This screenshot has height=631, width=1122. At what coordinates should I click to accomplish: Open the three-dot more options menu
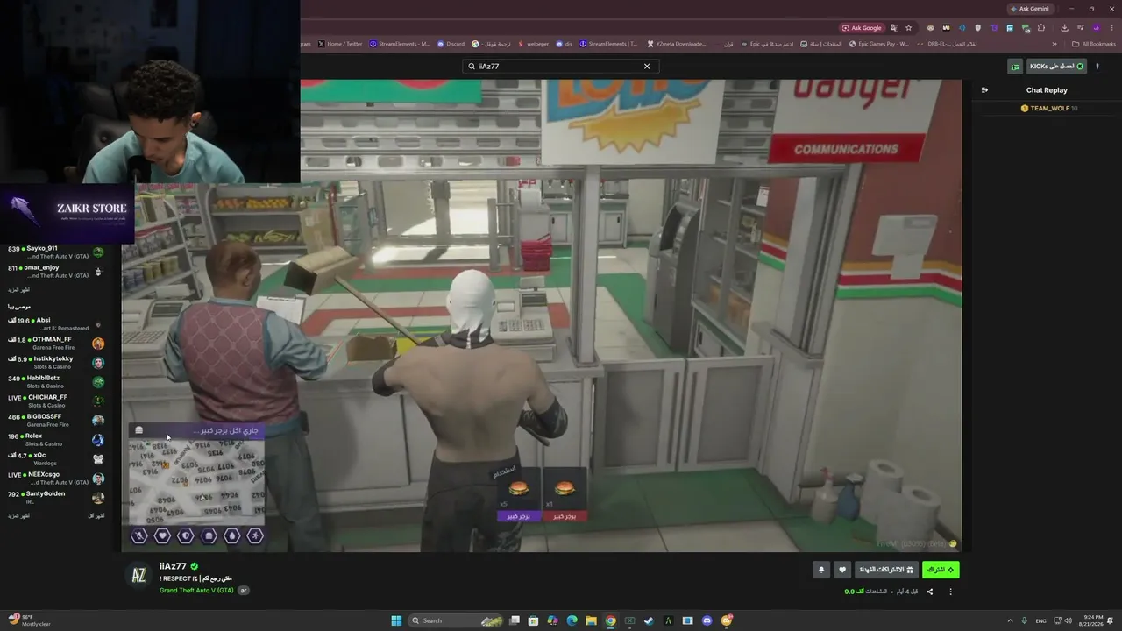coord(950,592)
